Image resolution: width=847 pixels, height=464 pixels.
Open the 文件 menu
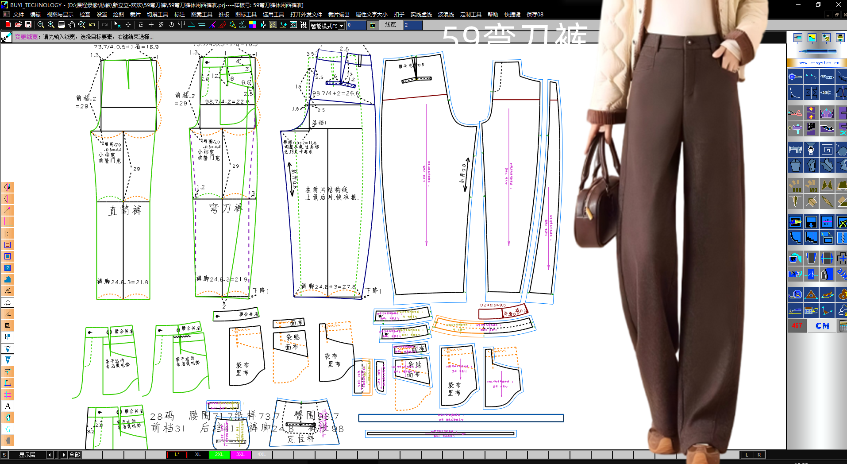point(19,14)
